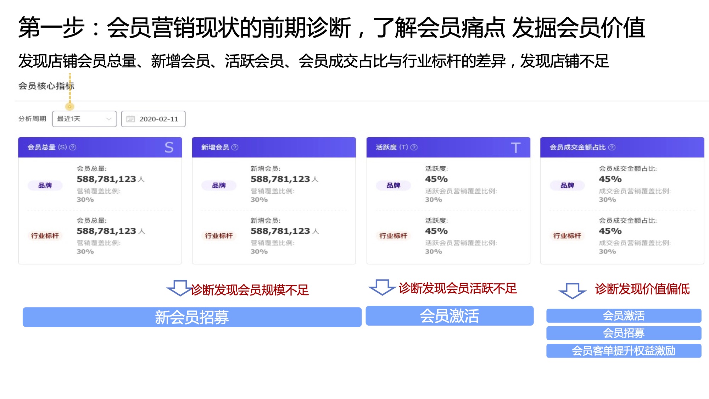The height and width of the screenshot is (399, 709).
Task: Click down arrow before 诊断发现会员活跃不足
Action: 382,287
